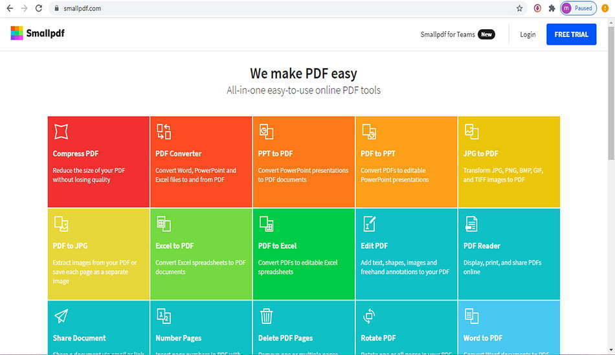The image size is (615, 355).
Task: Click the New badge next to Teams
Action: 486,34
